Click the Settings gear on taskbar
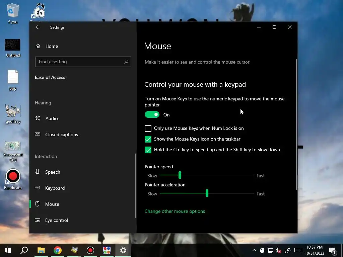343x257 pixels. pyautogui.click(x=123, y=250)
